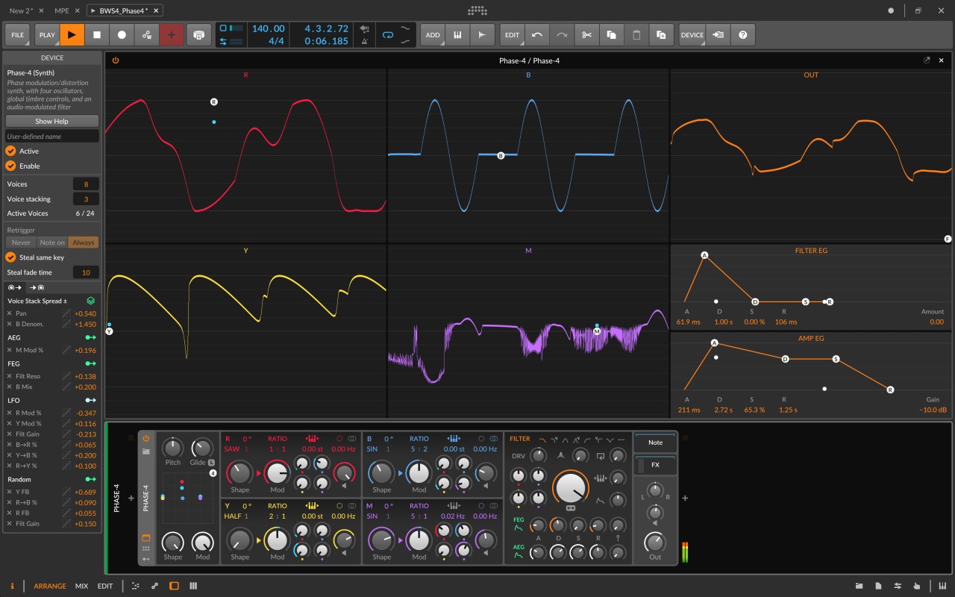
Task: Disable the Enable checkbox in the Device panel
Action: click(10, 166)
